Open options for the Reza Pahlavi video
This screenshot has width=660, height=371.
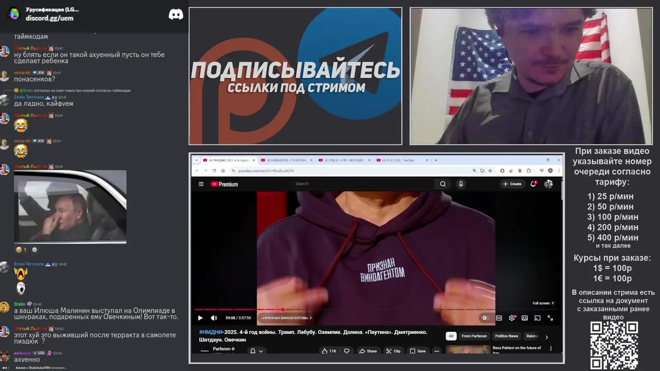pos(551,349)
